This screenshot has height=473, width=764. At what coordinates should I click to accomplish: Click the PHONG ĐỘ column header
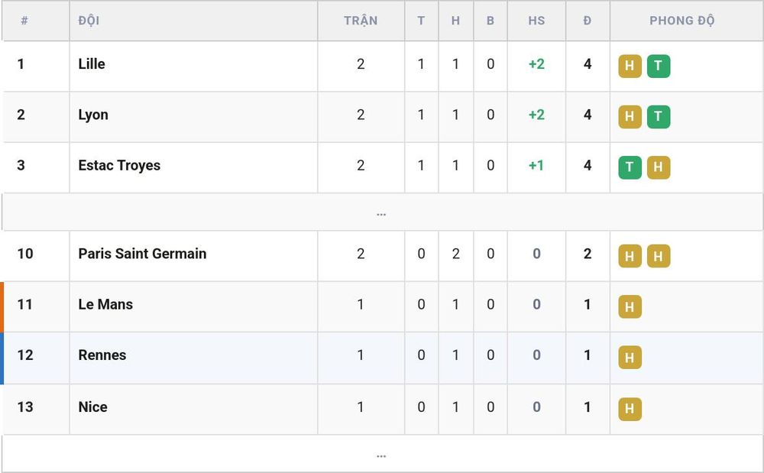[681, 21]
